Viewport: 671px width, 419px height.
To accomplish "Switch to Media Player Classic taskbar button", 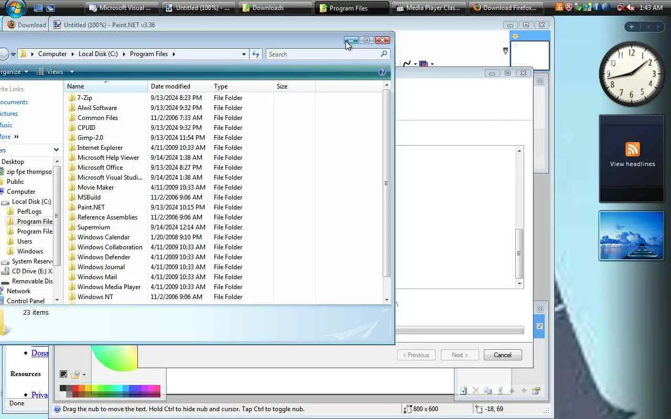I will click(428, 8).
